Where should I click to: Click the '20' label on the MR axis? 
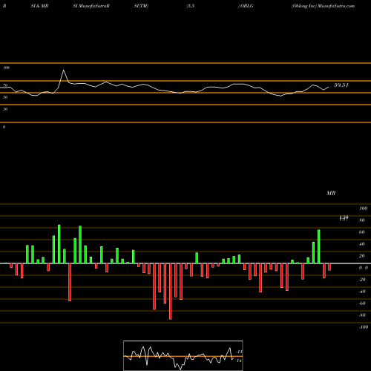coord(362,256)
